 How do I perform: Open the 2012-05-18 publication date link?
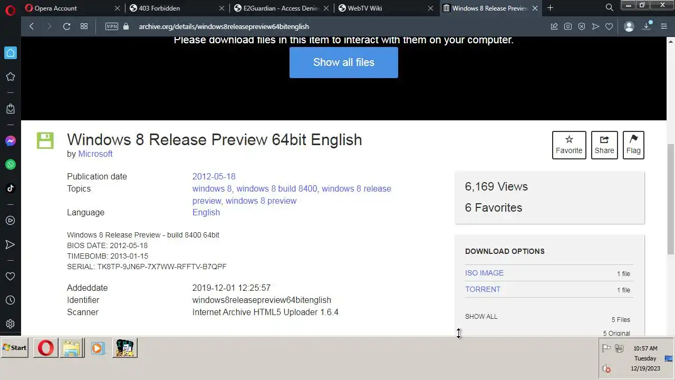[x=214, y=176]
